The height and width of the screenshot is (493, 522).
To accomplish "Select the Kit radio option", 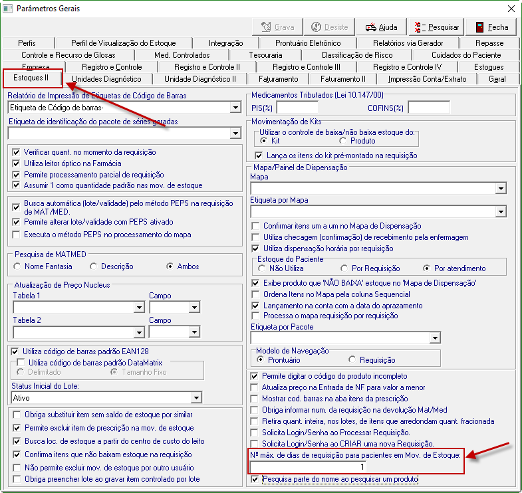I will [x=264, y=141].
